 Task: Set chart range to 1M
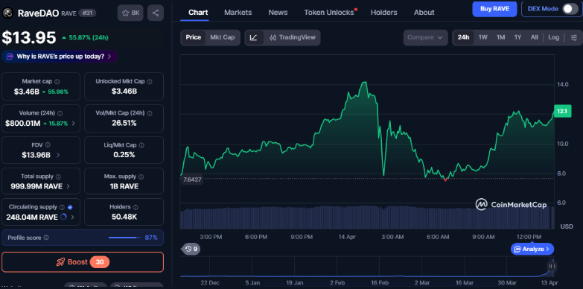pyautogui.click(x=500, y=37)
